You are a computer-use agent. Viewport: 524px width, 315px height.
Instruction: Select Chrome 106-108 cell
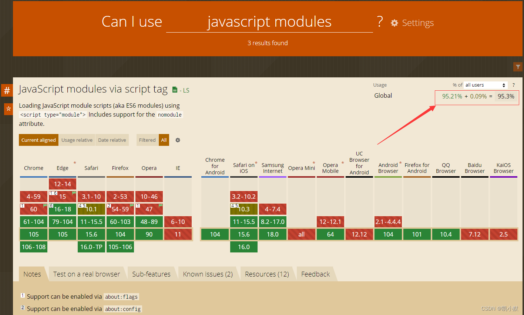(34, 247)
